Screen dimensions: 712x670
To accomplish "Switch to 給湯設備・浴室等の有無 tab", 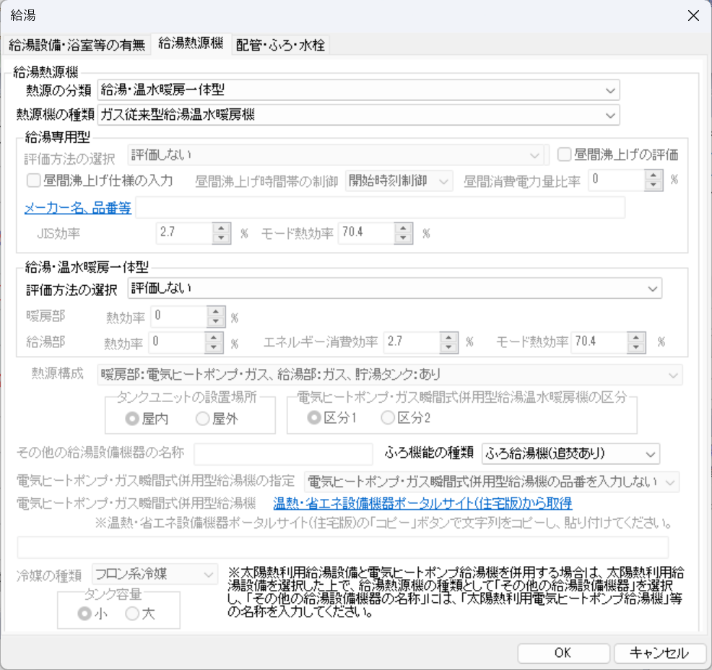I will tap(77, 45).
